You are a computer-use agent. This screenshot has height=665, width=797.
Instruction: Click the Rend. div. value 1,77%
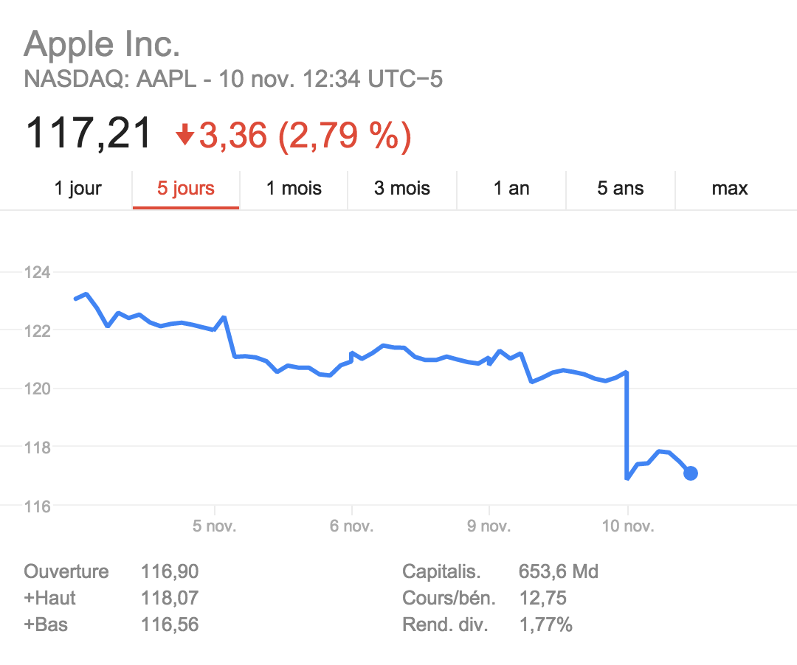point(545,625)
